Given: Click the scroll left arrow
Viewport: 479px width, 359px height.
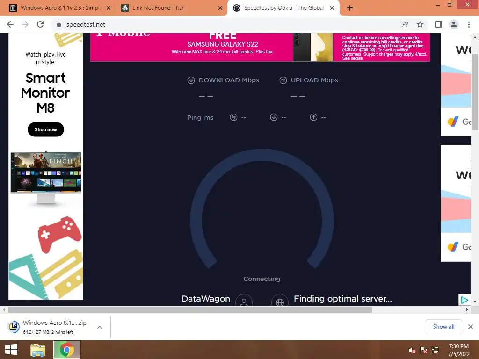Looking at the screenshot, I should [x=4, y=309].
